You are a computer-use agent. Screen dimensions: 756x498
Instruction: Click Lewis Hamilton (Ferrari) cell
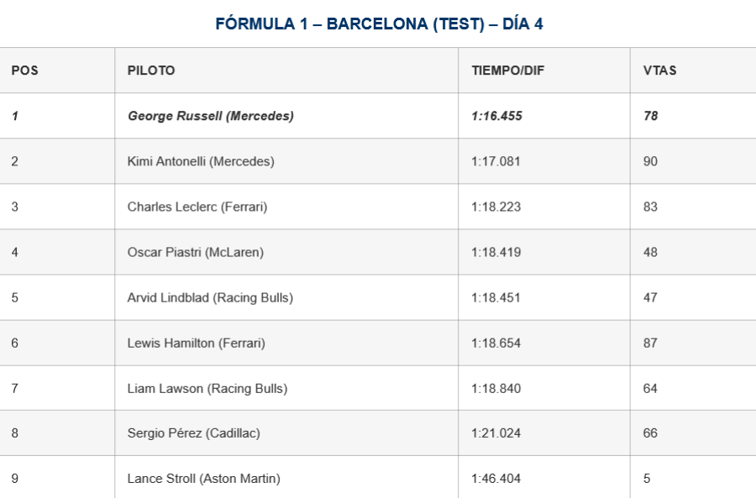tap(196, 343)
